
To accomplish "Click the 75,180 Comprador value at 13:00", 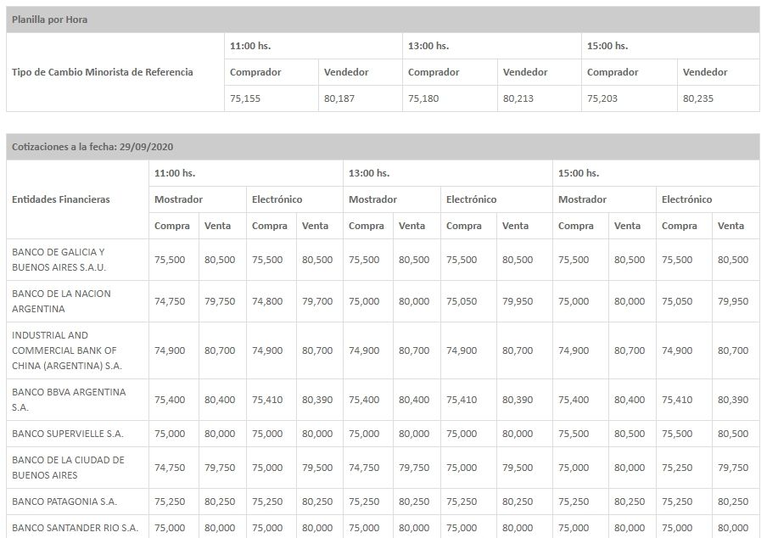I will 423,98.
